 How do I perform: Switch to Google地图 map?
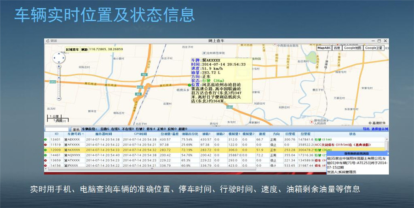[352, 48]
